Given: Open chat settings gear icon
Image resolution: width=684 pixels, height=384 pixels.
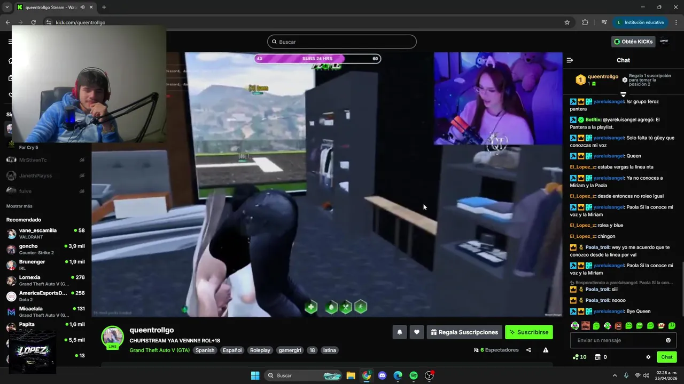Looking at the screenshot, I should (648, 357).
